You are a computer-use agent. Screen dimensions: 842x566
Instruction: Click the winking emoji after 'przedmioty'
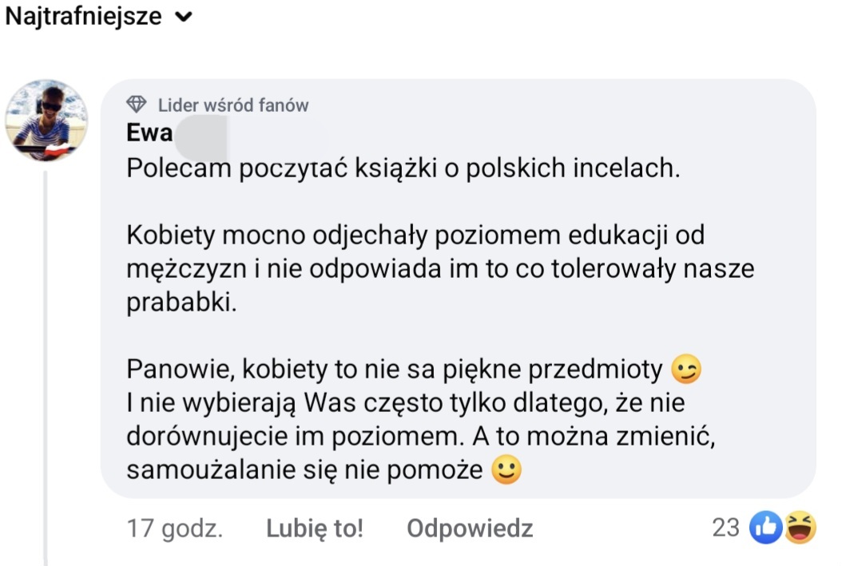[x=686, y=370]
